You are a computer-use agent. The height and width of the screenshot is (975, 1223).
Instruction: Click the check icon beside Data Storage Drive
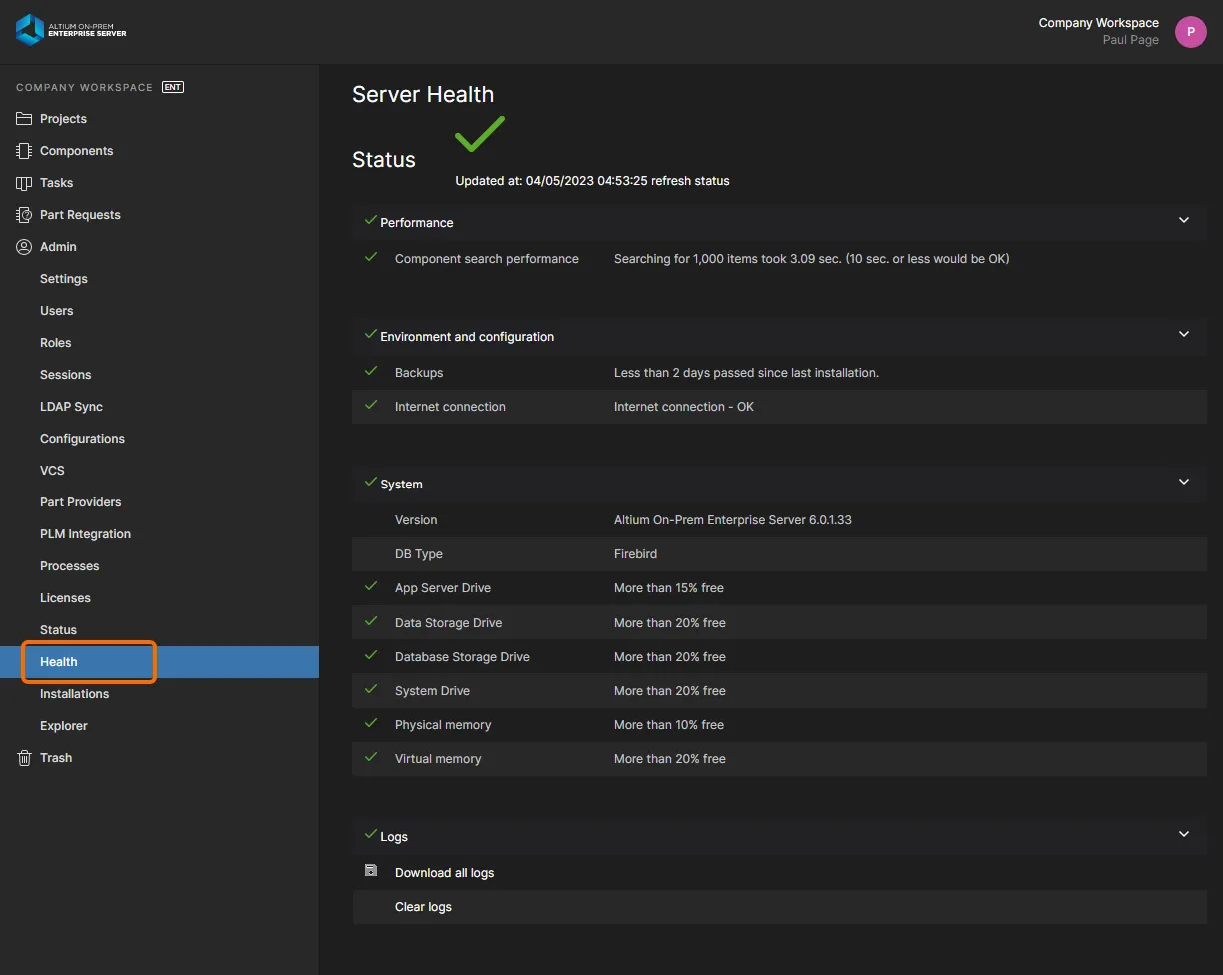point(371,621)
